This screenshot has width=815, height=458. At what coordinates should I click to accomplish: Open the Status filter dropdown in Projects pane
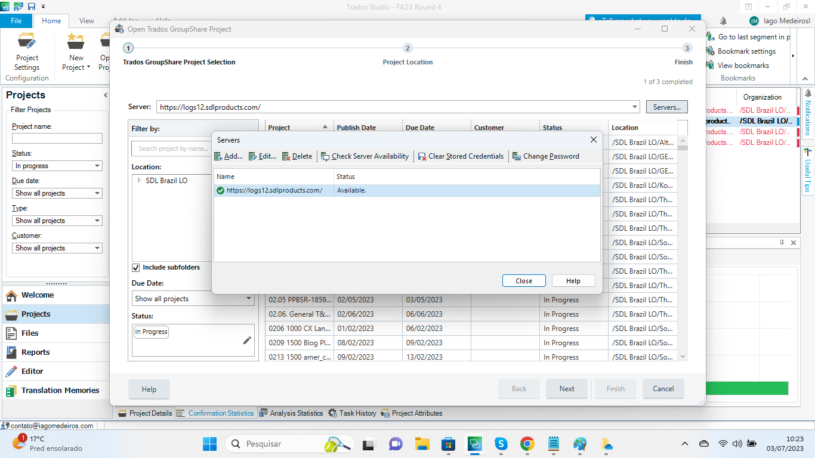click(x=97, y=166)
